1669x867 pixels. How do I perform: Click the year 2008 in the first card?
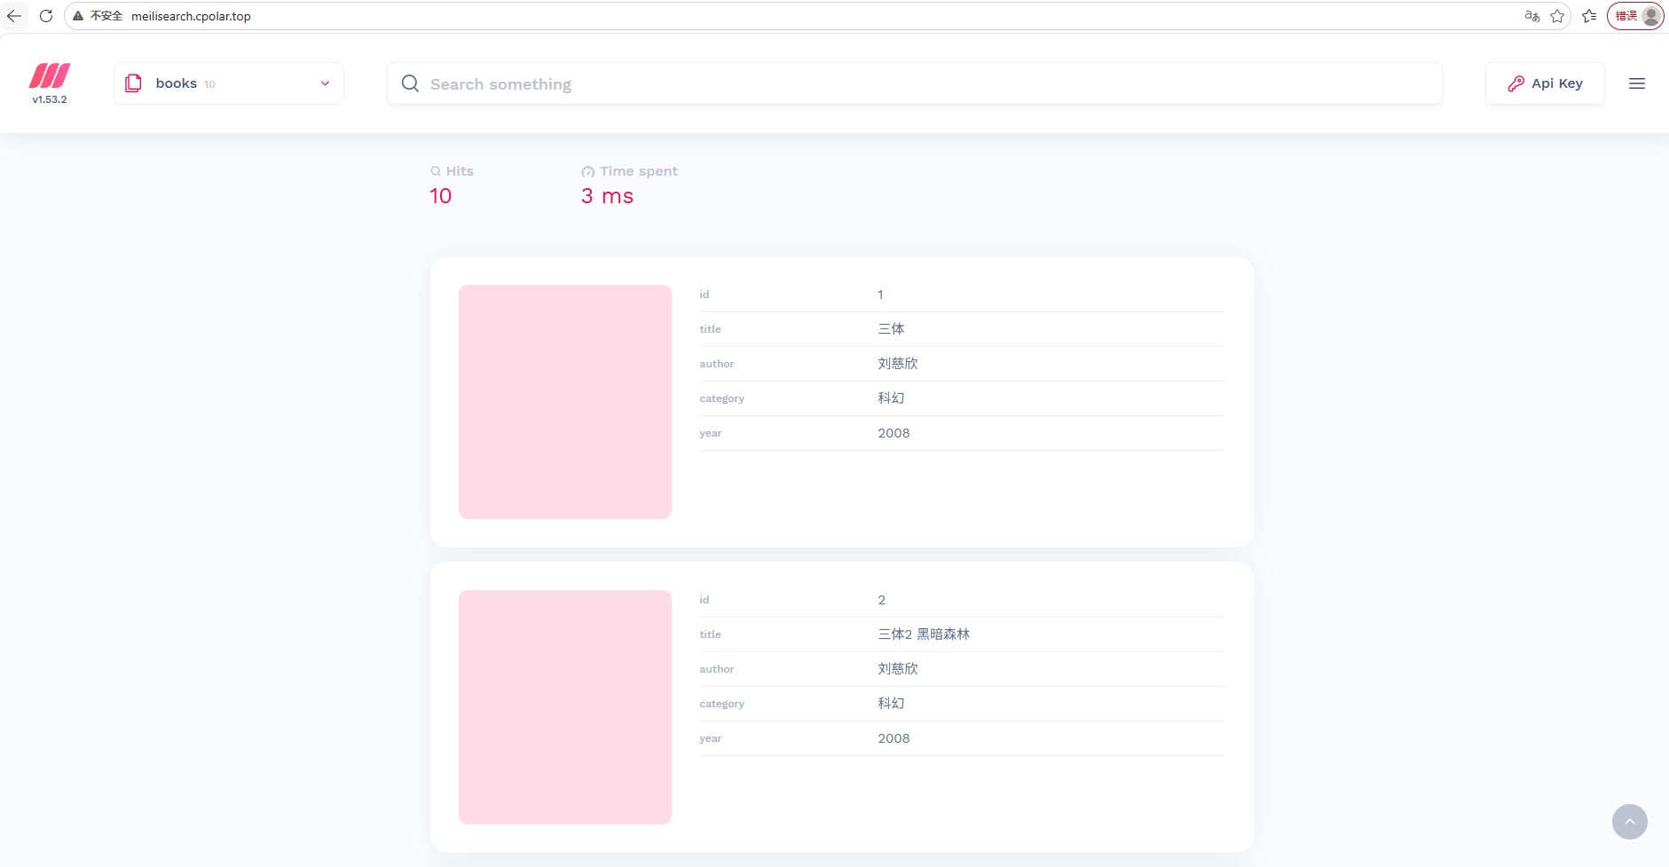[x=894, y=433]
